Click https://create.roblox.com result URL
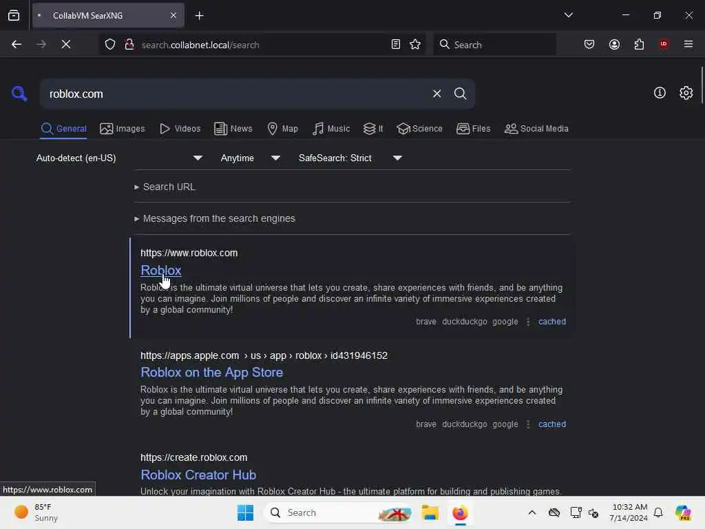Viewport: 705px width, 529px height. (x=193, y=457)
